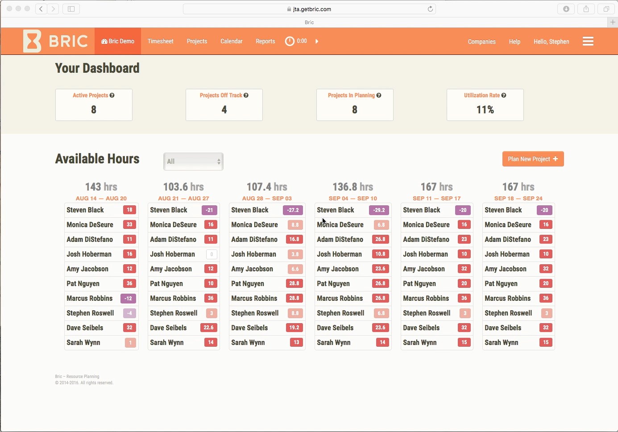Click Steven Black's purple -21 badge

(x=209, y=210)
